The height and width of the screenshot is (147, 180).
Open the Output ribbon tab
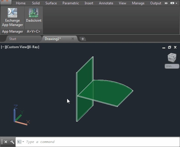(x=156, y=3)
